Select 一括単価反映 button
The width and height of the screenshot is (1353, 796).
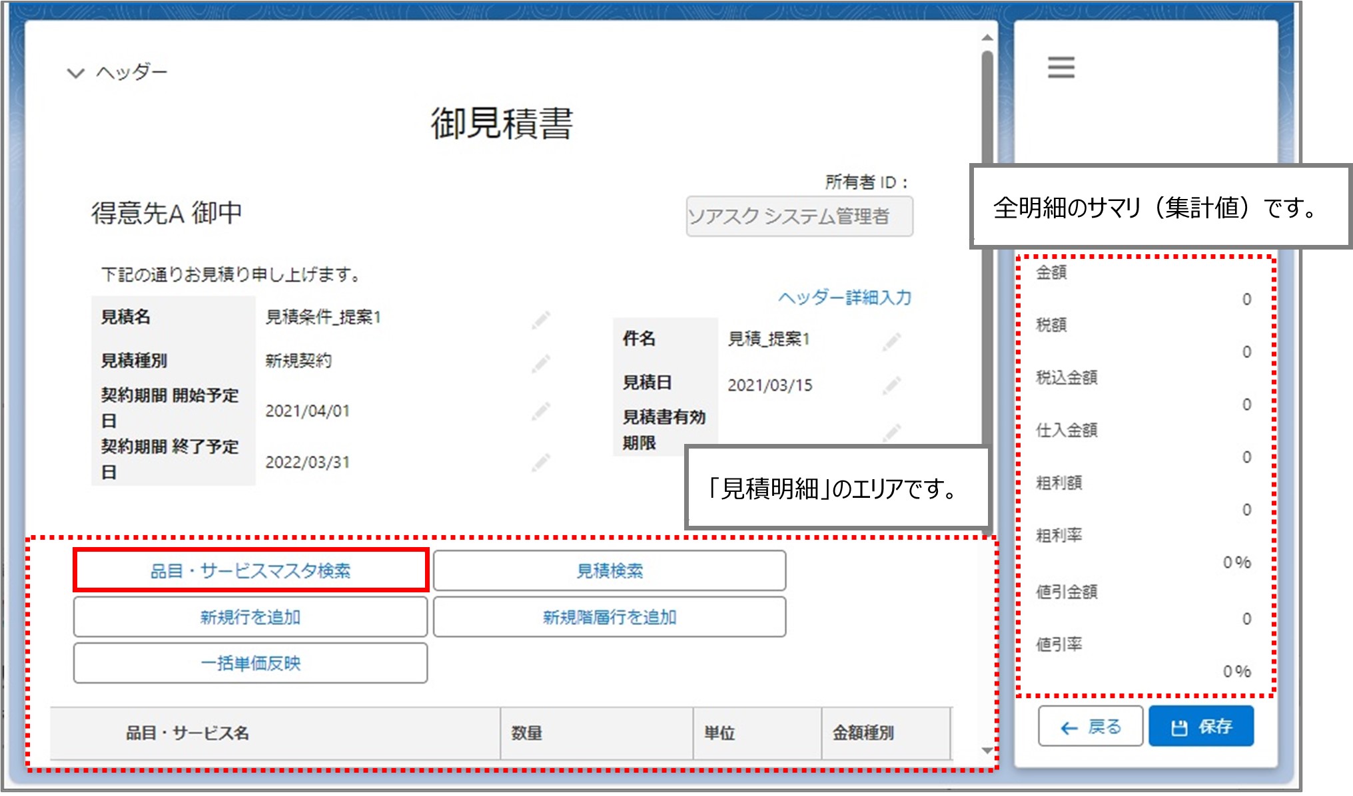pos(250,663)
